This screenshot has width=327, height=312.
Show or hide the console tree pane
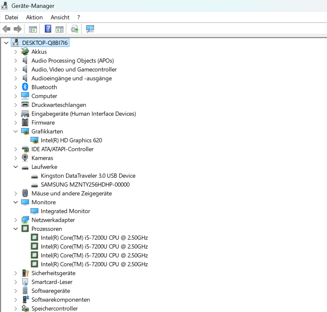[x=33, y=29]
